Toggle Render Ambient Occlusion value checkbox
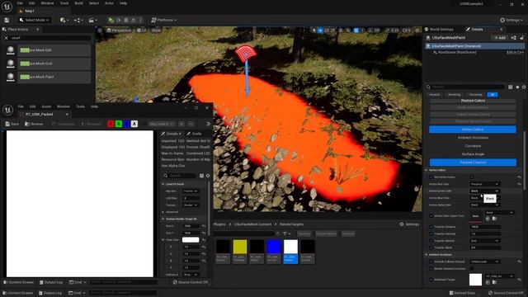The image size is (528, 297). click(471, 268)
